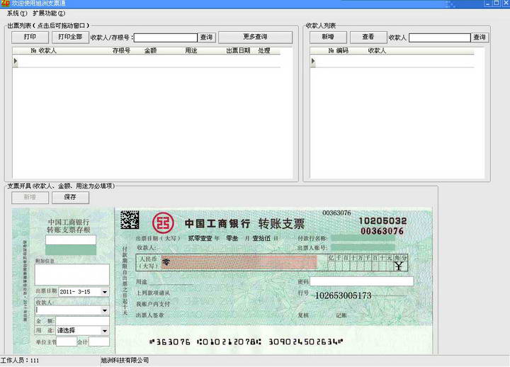The height and width of the screenshot is (367, 510).
Task: Click the 处理 column header
Action: (x=264, y=51)
